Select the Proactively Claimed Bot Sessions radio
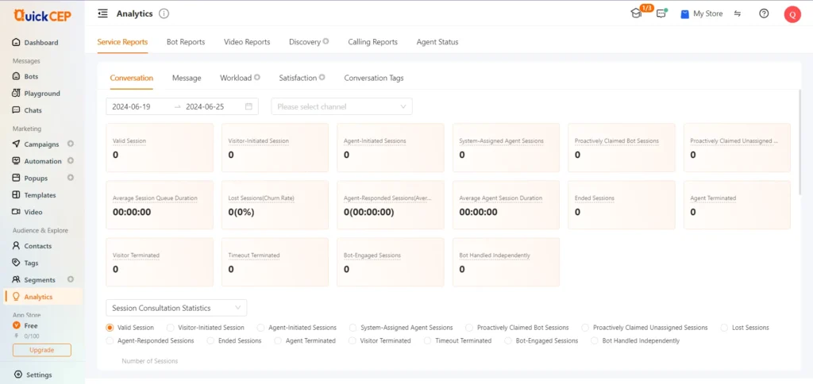This screenshot has width=813, height=384. pos(469,328)
